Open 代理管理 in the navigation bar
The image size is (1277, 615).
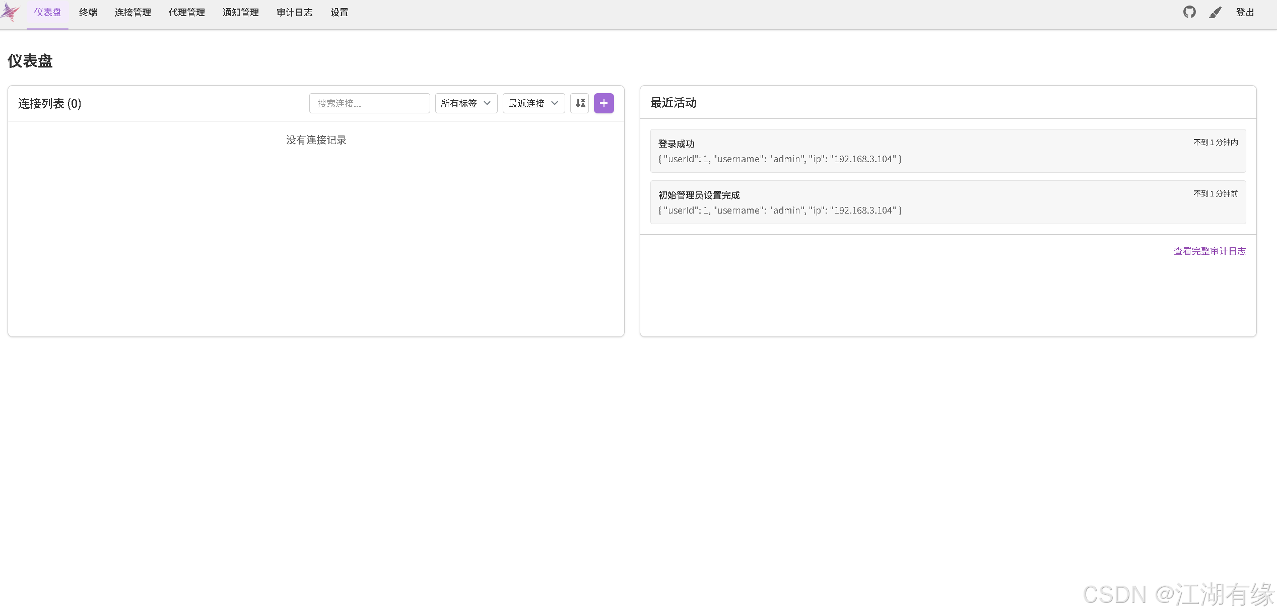tap(186, 12)
